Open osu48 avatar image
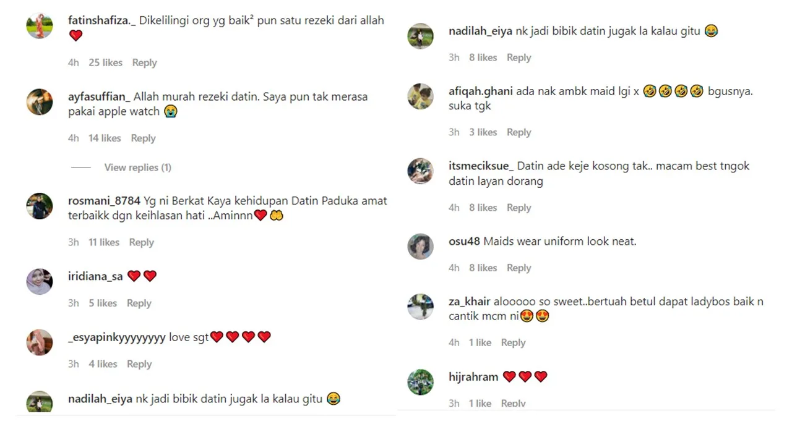The image size is (792, 445). point(420,246)
